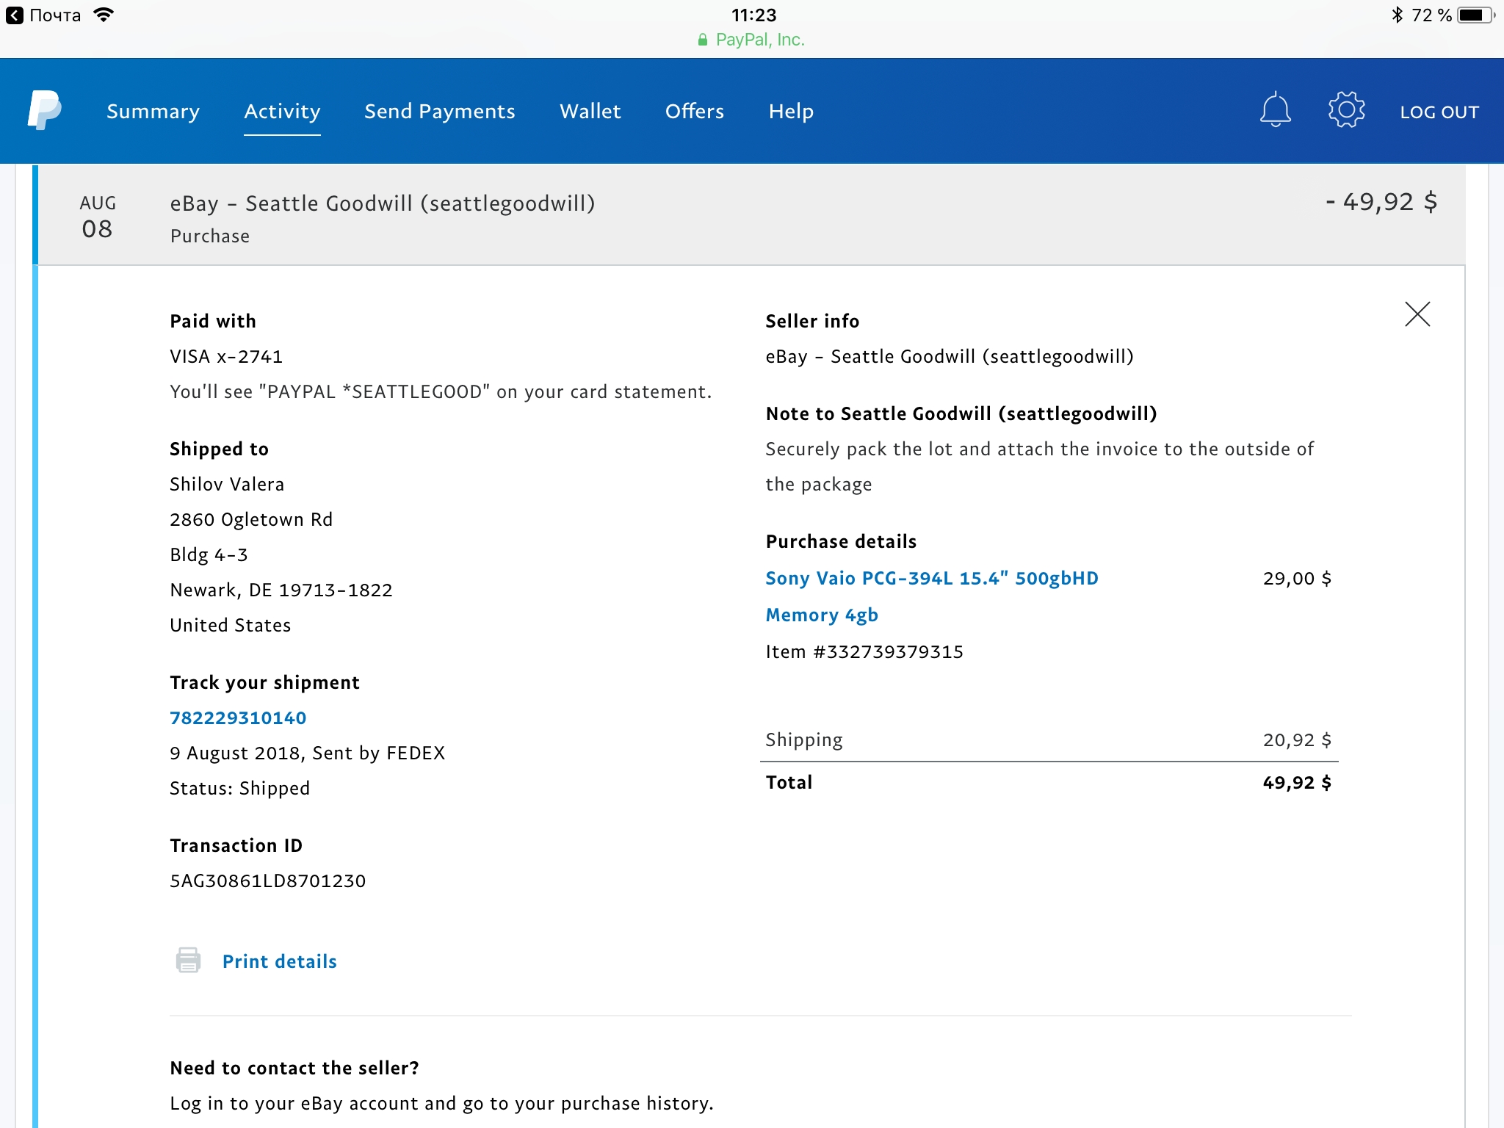1504x1128 pixels.
Task: Tap PayPal, Inc. address bar
Action: coord(752,40)
